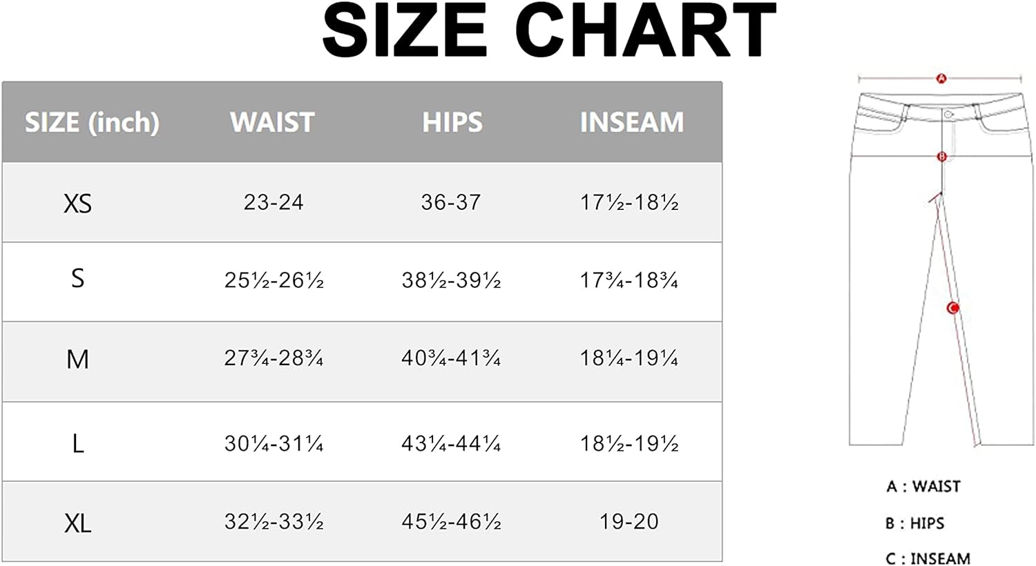
Task: Click the A : WAIST legend text
Action: coord(923,487)
